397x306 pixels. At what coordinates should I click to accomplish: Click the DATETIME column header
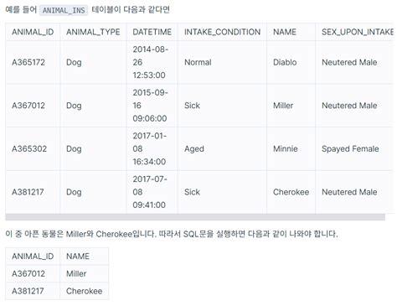tap(152, 32)
